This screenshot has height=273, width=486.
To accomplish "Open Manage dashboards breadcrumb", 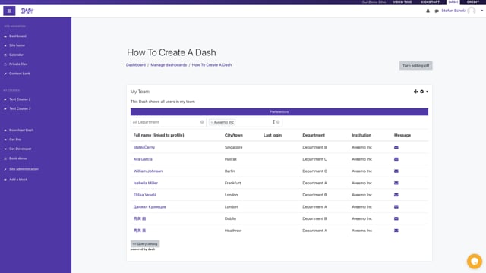I will [x=169, y=65].
